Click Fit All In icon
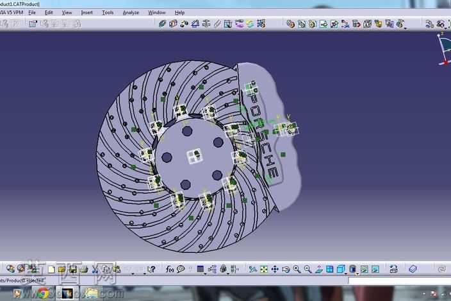451x301 pixels. tap(264, 269)
